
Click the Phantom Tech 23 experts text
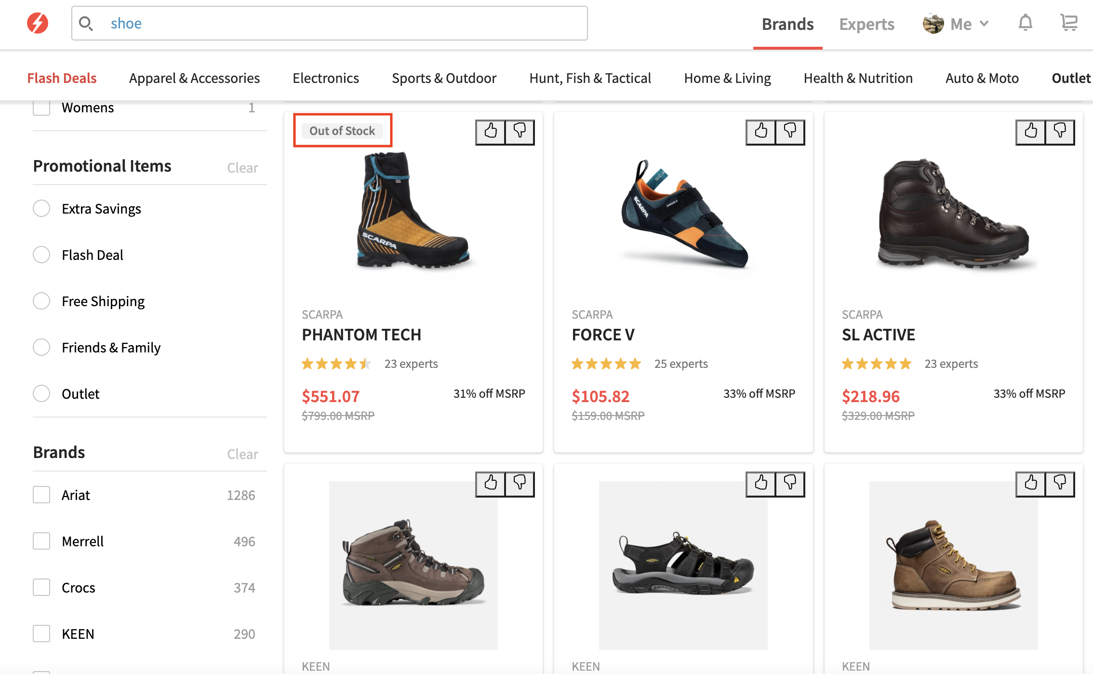coord(411,364)
